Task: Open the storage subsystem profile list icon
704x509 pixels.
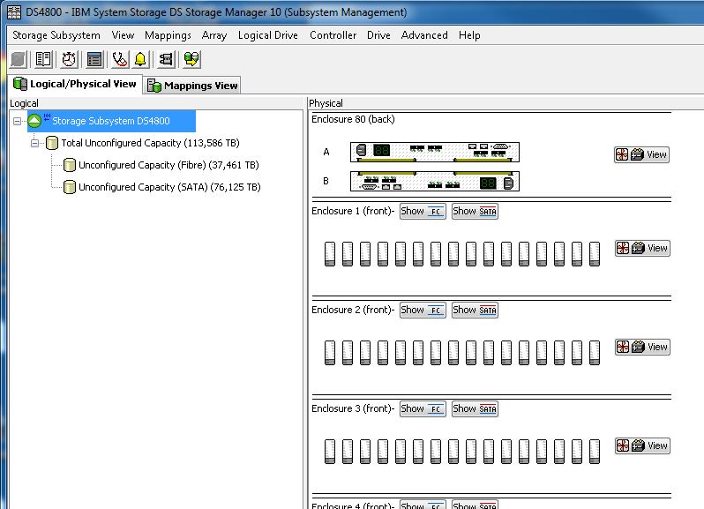Action: [94, 59]
